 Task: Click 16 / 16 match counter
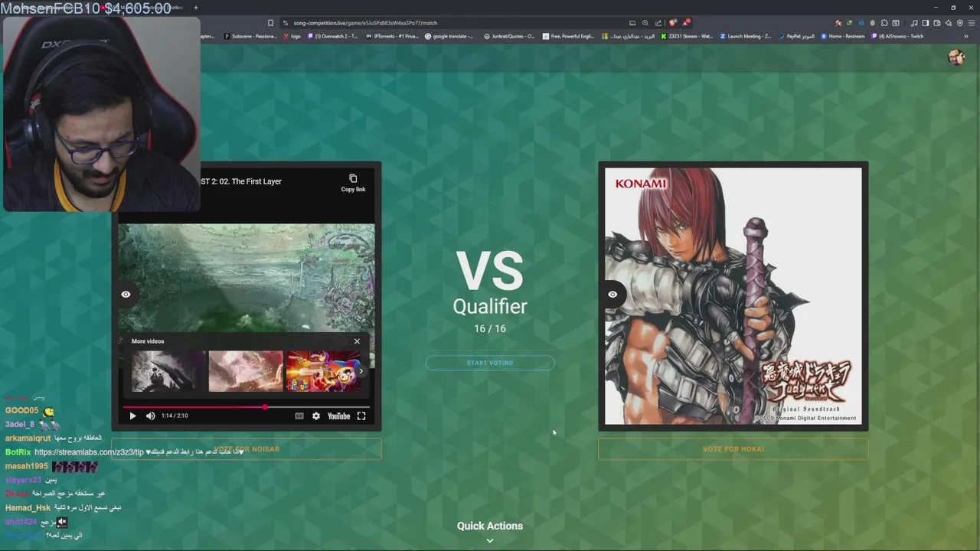pyautogui.click(x=490, y=328)
